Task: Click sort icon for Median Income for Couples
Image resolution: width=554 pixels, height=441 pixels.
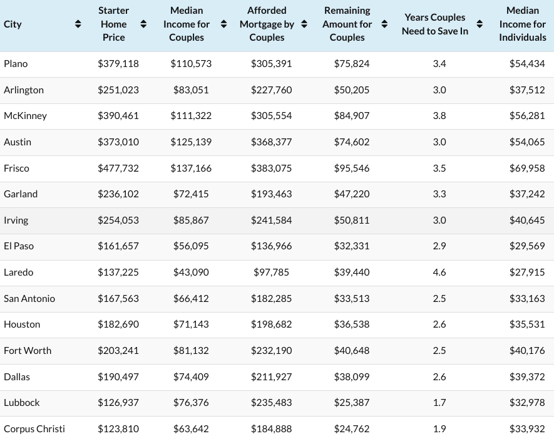Action: [x=223, y=24]
